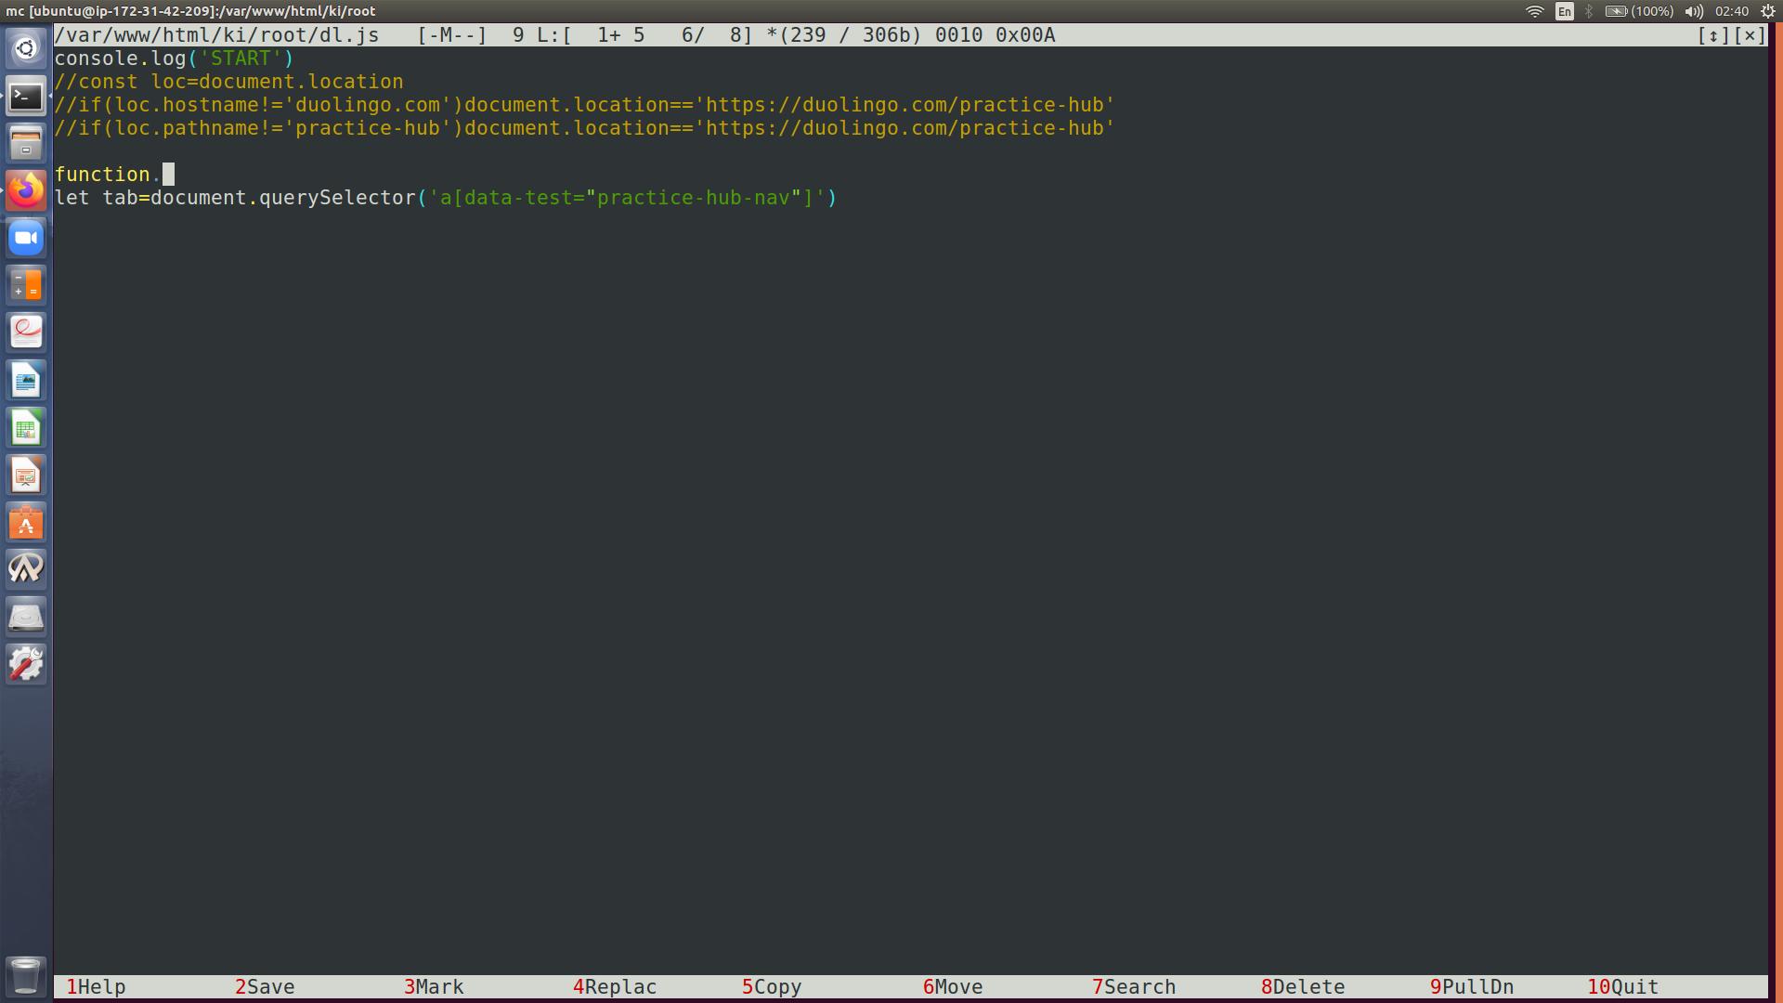The width and height of the screenshot is (1783, 1003).
Task: Click 9PullDn to open menu bar
Action: [x=1472, y=987]
